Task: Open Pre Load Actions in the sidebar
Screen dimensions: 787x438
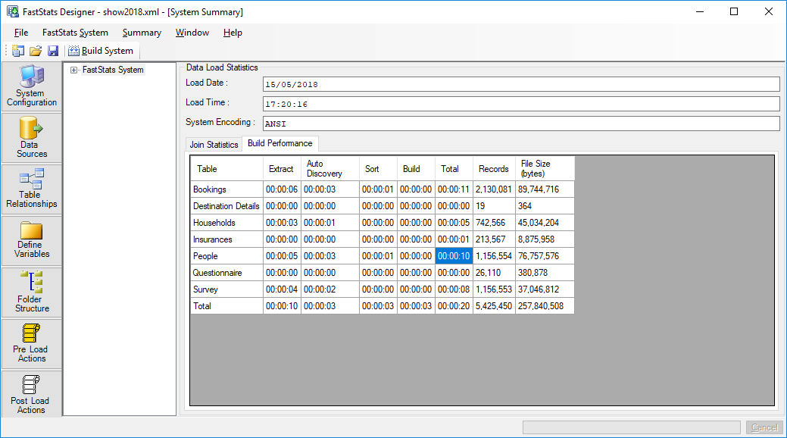Action: coord(32,343)
